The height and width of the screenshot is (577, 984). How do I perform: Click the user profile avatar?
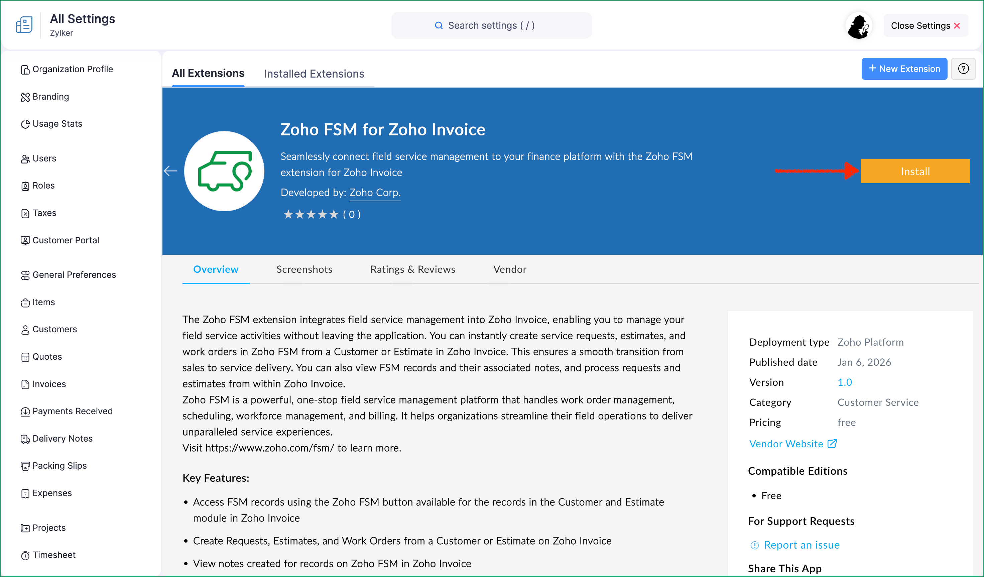859,26
